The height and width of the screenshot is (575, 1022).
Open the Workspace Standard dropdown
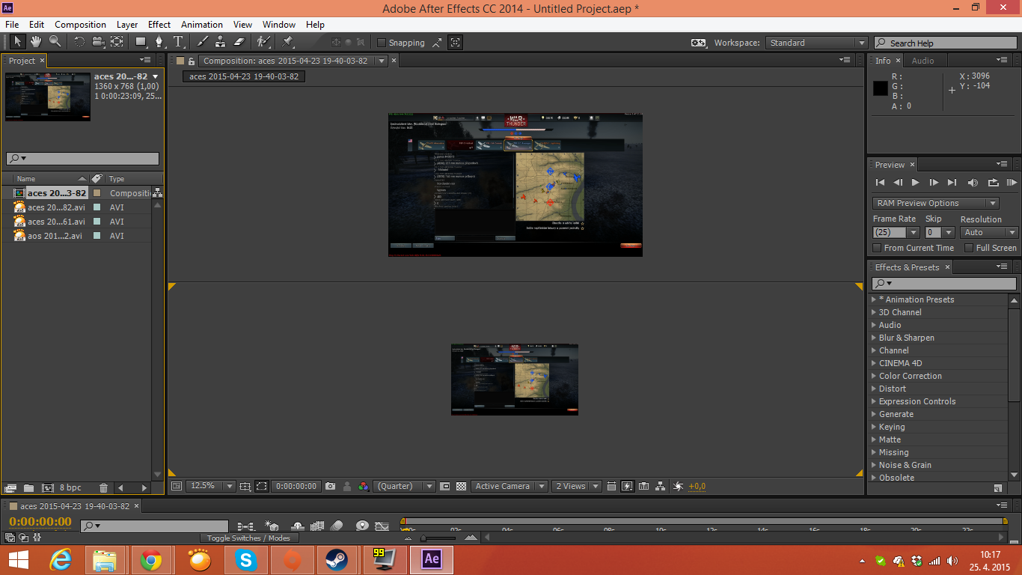click(x=816, y=43)
